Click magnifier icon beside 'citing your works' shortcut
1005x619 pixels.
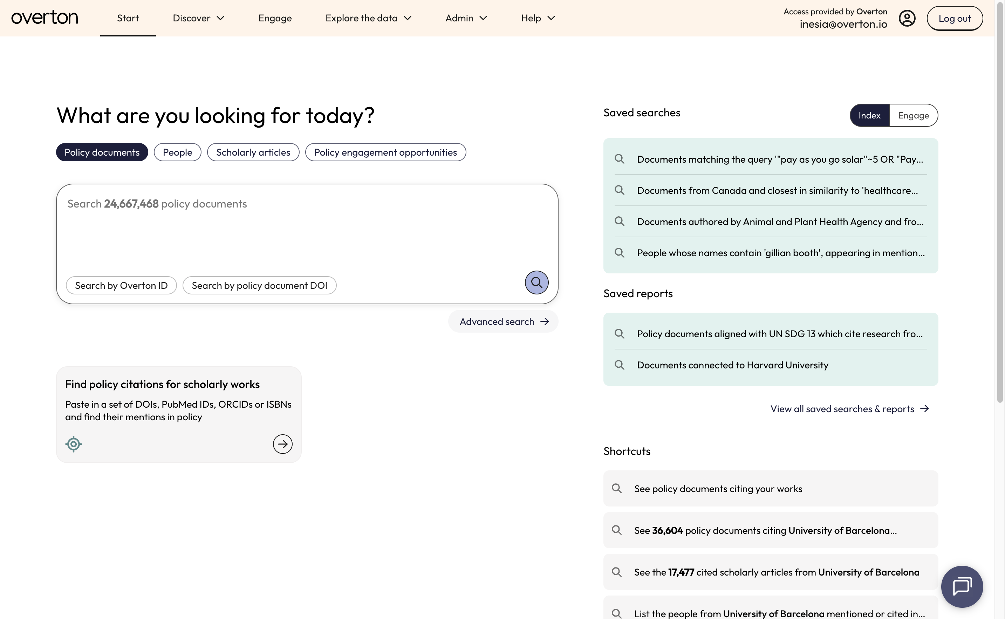(x=617, y=488)
